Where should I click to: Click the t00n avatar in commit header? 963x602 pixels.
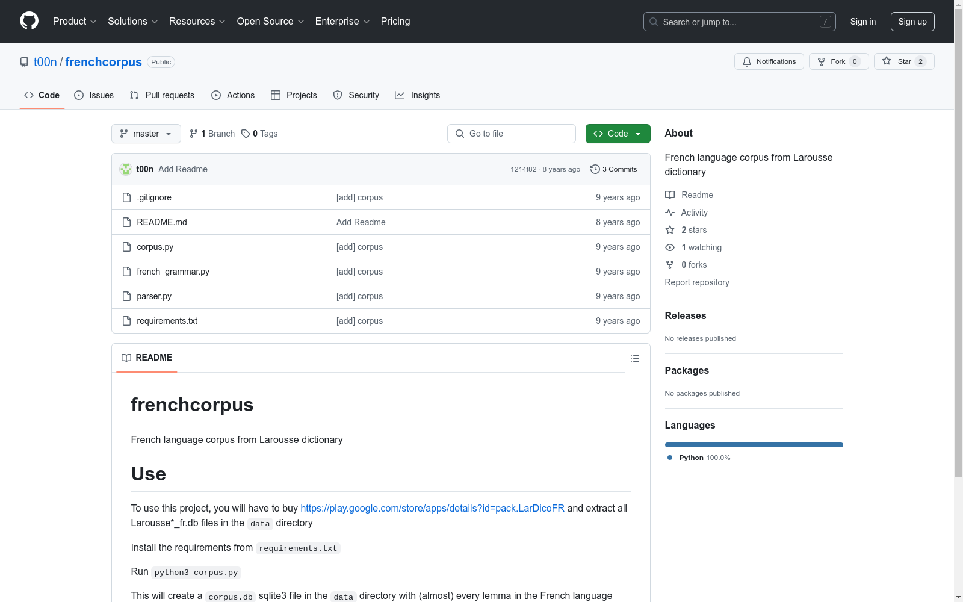[126, 169]
